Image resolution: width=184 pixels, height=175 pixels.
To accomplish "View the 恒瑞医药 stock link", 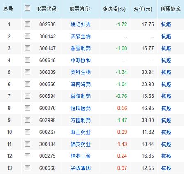I will point(80,108).
